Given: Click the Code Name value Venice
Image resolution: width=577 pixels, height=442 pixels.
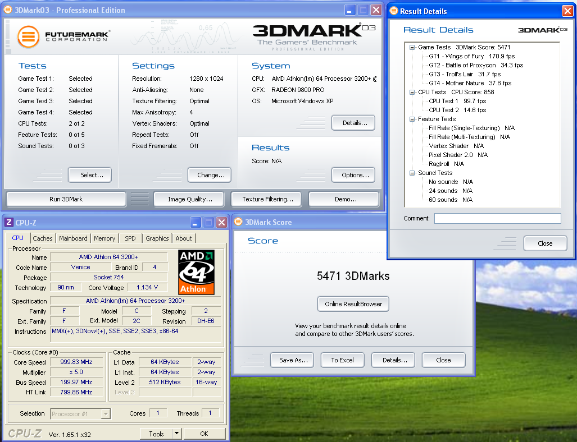Looking at the screenshot, I should (x=80, y=267).
